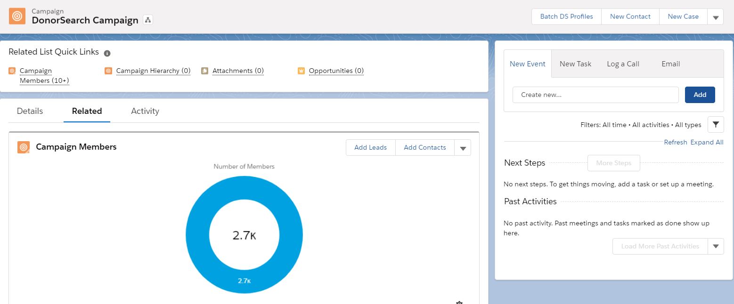Click the Opportunities crown icon

(x=301, y=71)
